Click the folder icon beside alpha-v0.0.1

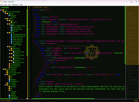11,48
